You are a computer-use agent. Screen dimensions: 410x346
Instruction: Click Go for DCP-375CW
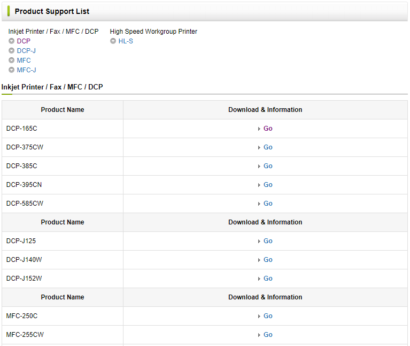tap(268, 147)
